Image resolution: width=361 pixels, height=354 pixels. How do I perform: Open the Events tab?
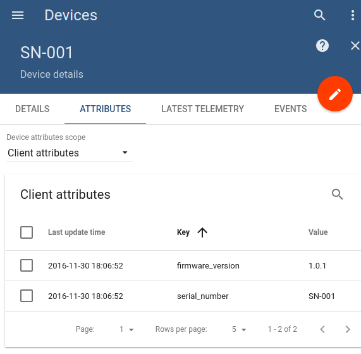pos(291,109)
